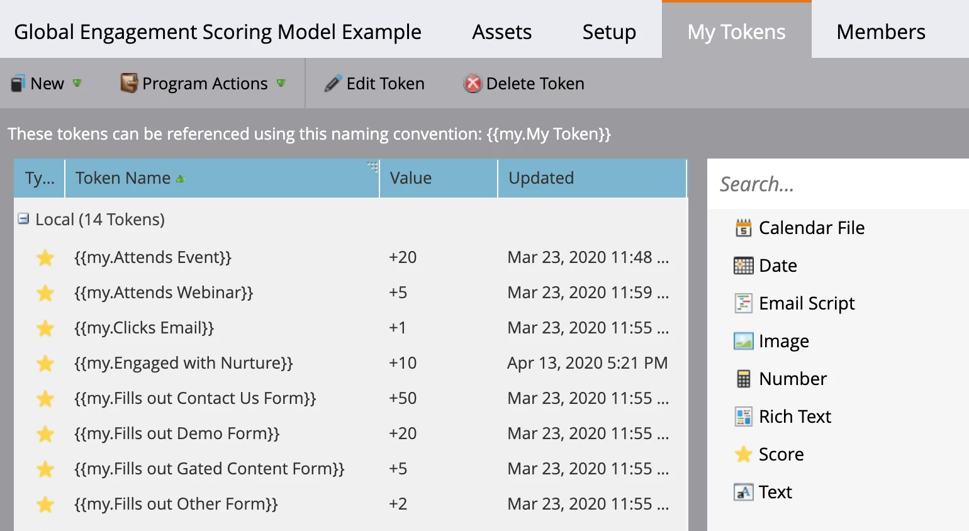
Task: Pick the Text token type icon
Action: (x=743, y=492)
